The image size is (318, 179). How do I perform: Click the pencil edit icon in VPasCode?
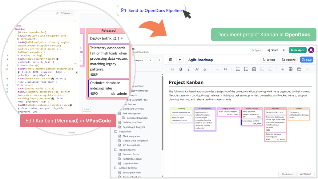click(x=57, y=13)
